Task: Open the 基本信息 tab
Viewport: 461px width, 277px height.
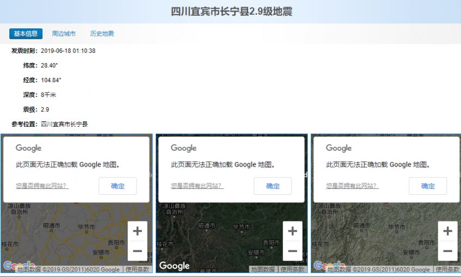Action: pyautogui.click(x=26, y=34)
